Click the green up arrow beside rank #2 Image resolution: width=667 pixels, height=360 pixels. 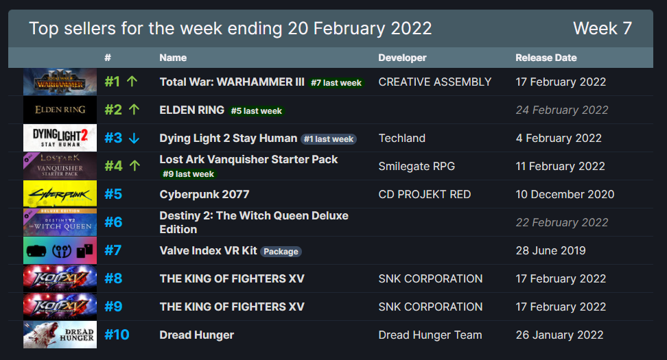point(134,110)
